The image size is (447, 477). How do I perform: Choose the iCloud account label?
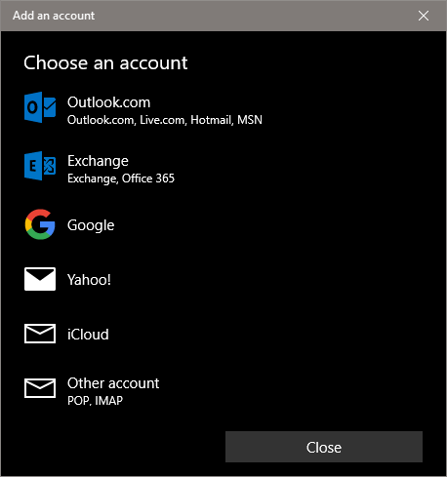point(88,335)
